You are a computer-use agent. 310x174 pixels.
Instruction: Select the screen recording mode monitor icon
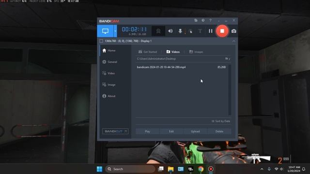point(105,31)
